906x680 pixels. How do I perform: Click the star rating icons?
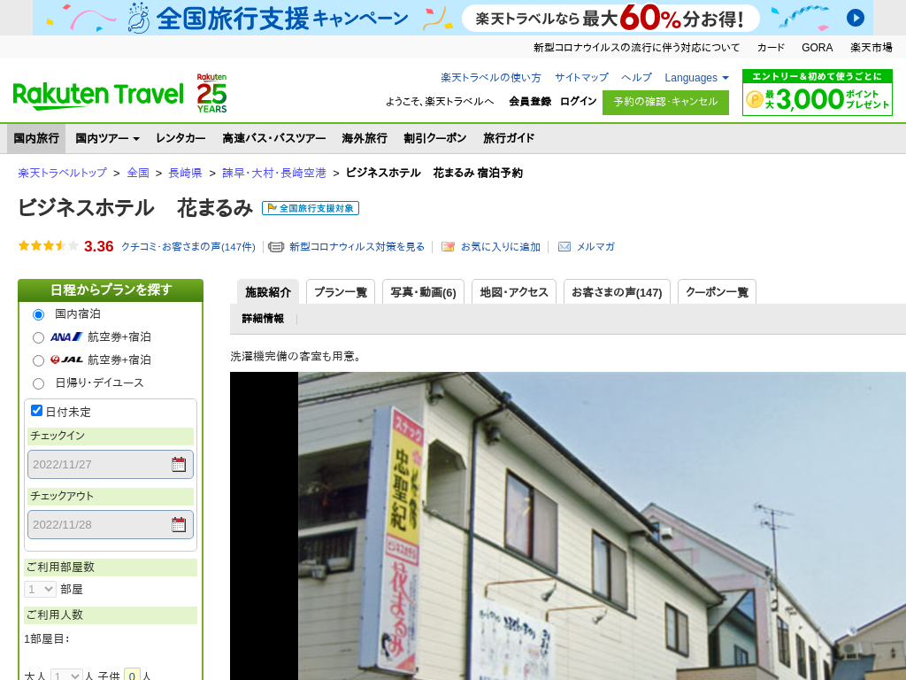pos(49,246)
